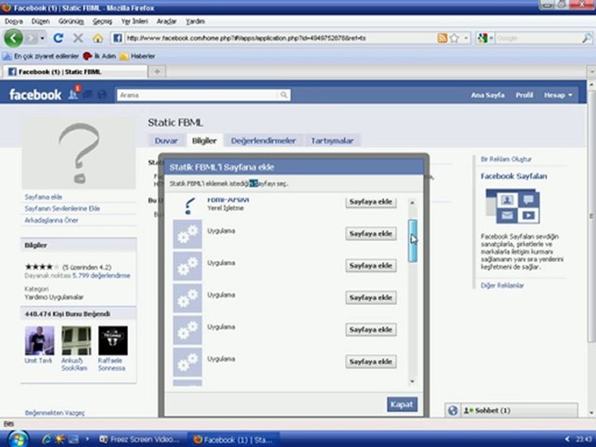596x447 pixels.
Task: Open the navigation history dropdown arrow
Action: 42,38
